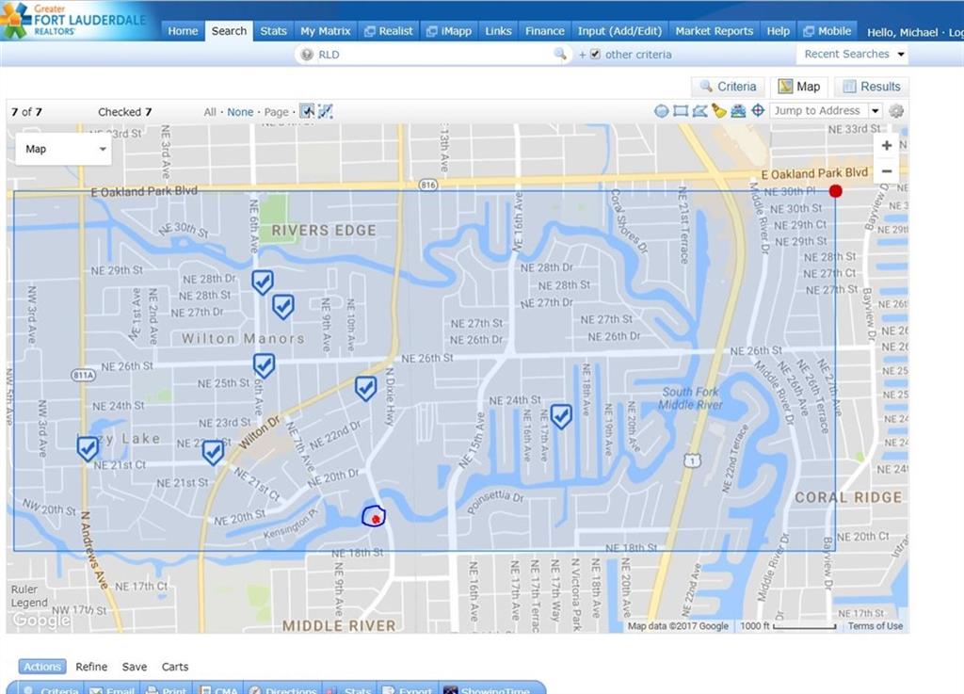Select the draw radius circle tool

[x=662, y=111]
